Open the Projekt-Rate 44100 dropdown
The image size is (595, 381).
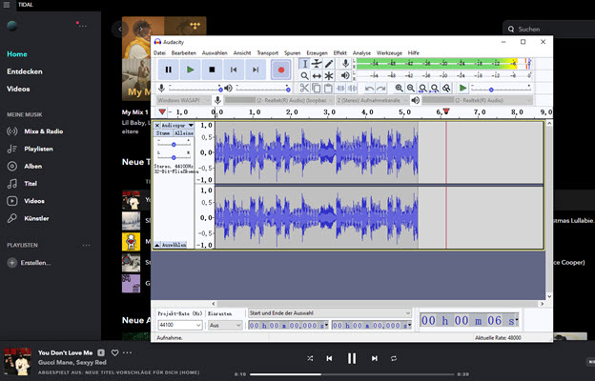pyautogui.click(x=180, y=325)
